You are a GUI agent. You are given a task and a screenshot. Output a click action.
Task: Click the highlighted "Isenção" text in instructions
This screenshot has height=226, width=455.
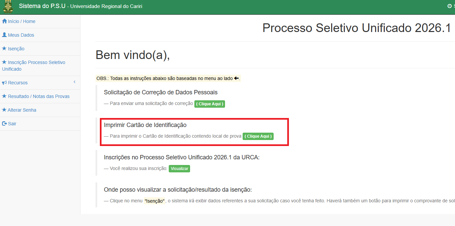click(154, 201)
